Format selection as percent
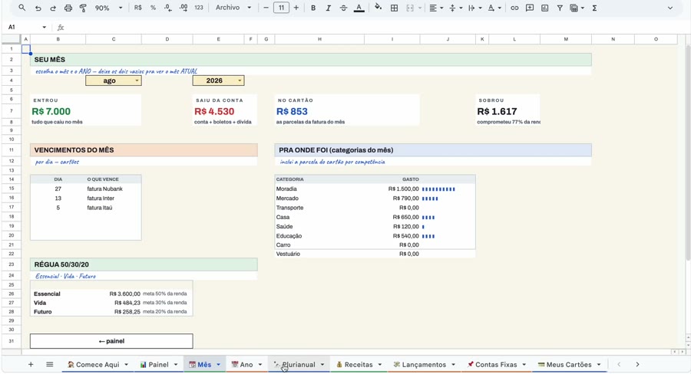This screenshot has width=691, height=374. coord(153,8)
